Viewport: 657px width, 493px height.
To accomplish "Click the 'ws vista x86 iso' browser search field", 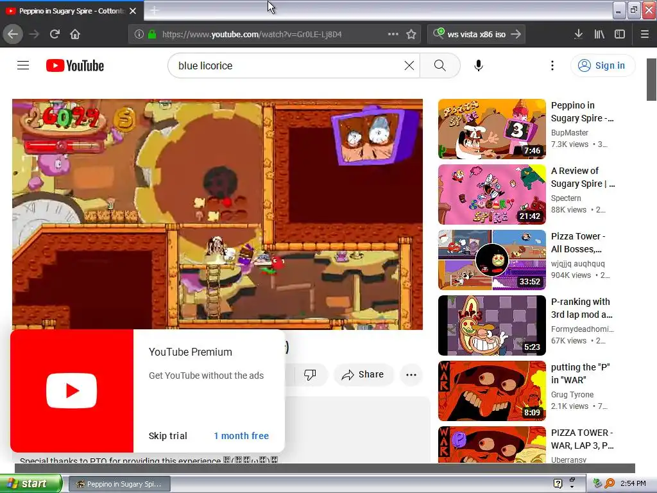I will pos(477,35).
